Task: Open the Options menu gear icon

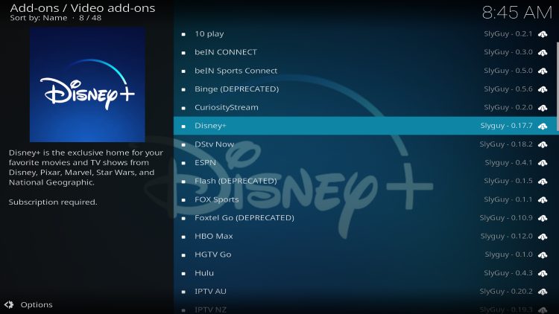Action: 9,305
